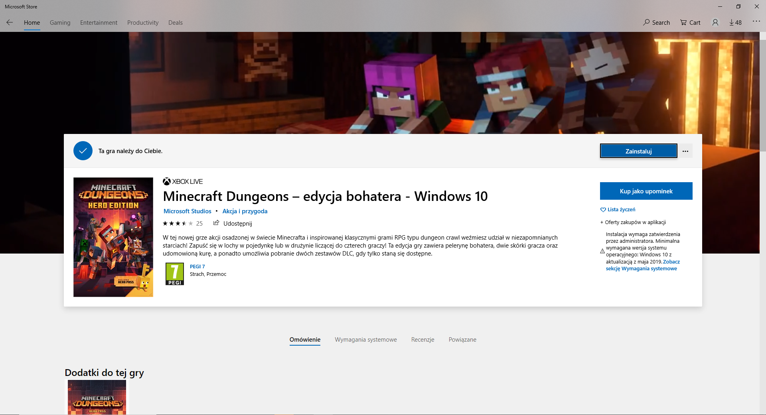Viewport: 766px width, 415px height.
Task: Click the Home tab
Action: point(32,23)
